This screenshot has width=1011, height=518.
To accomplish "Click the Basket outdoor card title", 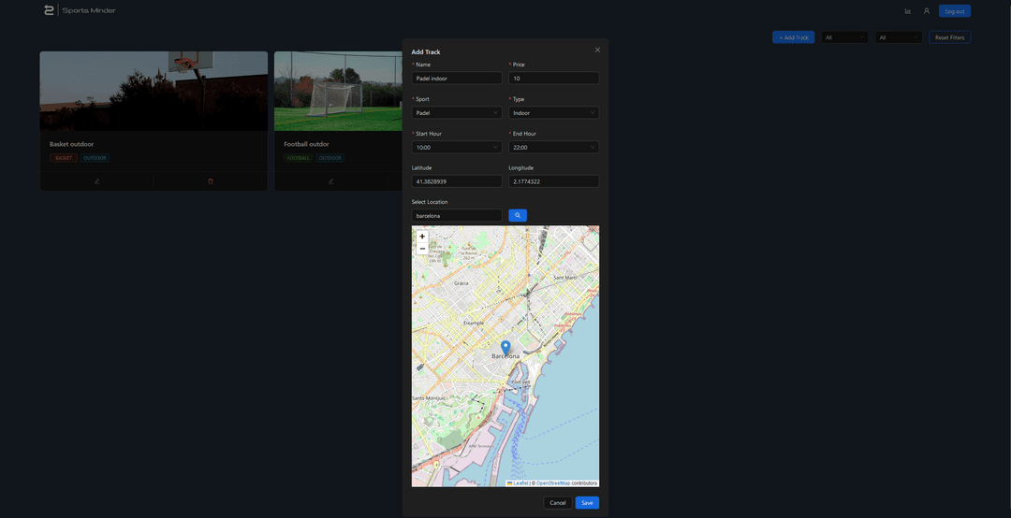I will coord(71,144).
